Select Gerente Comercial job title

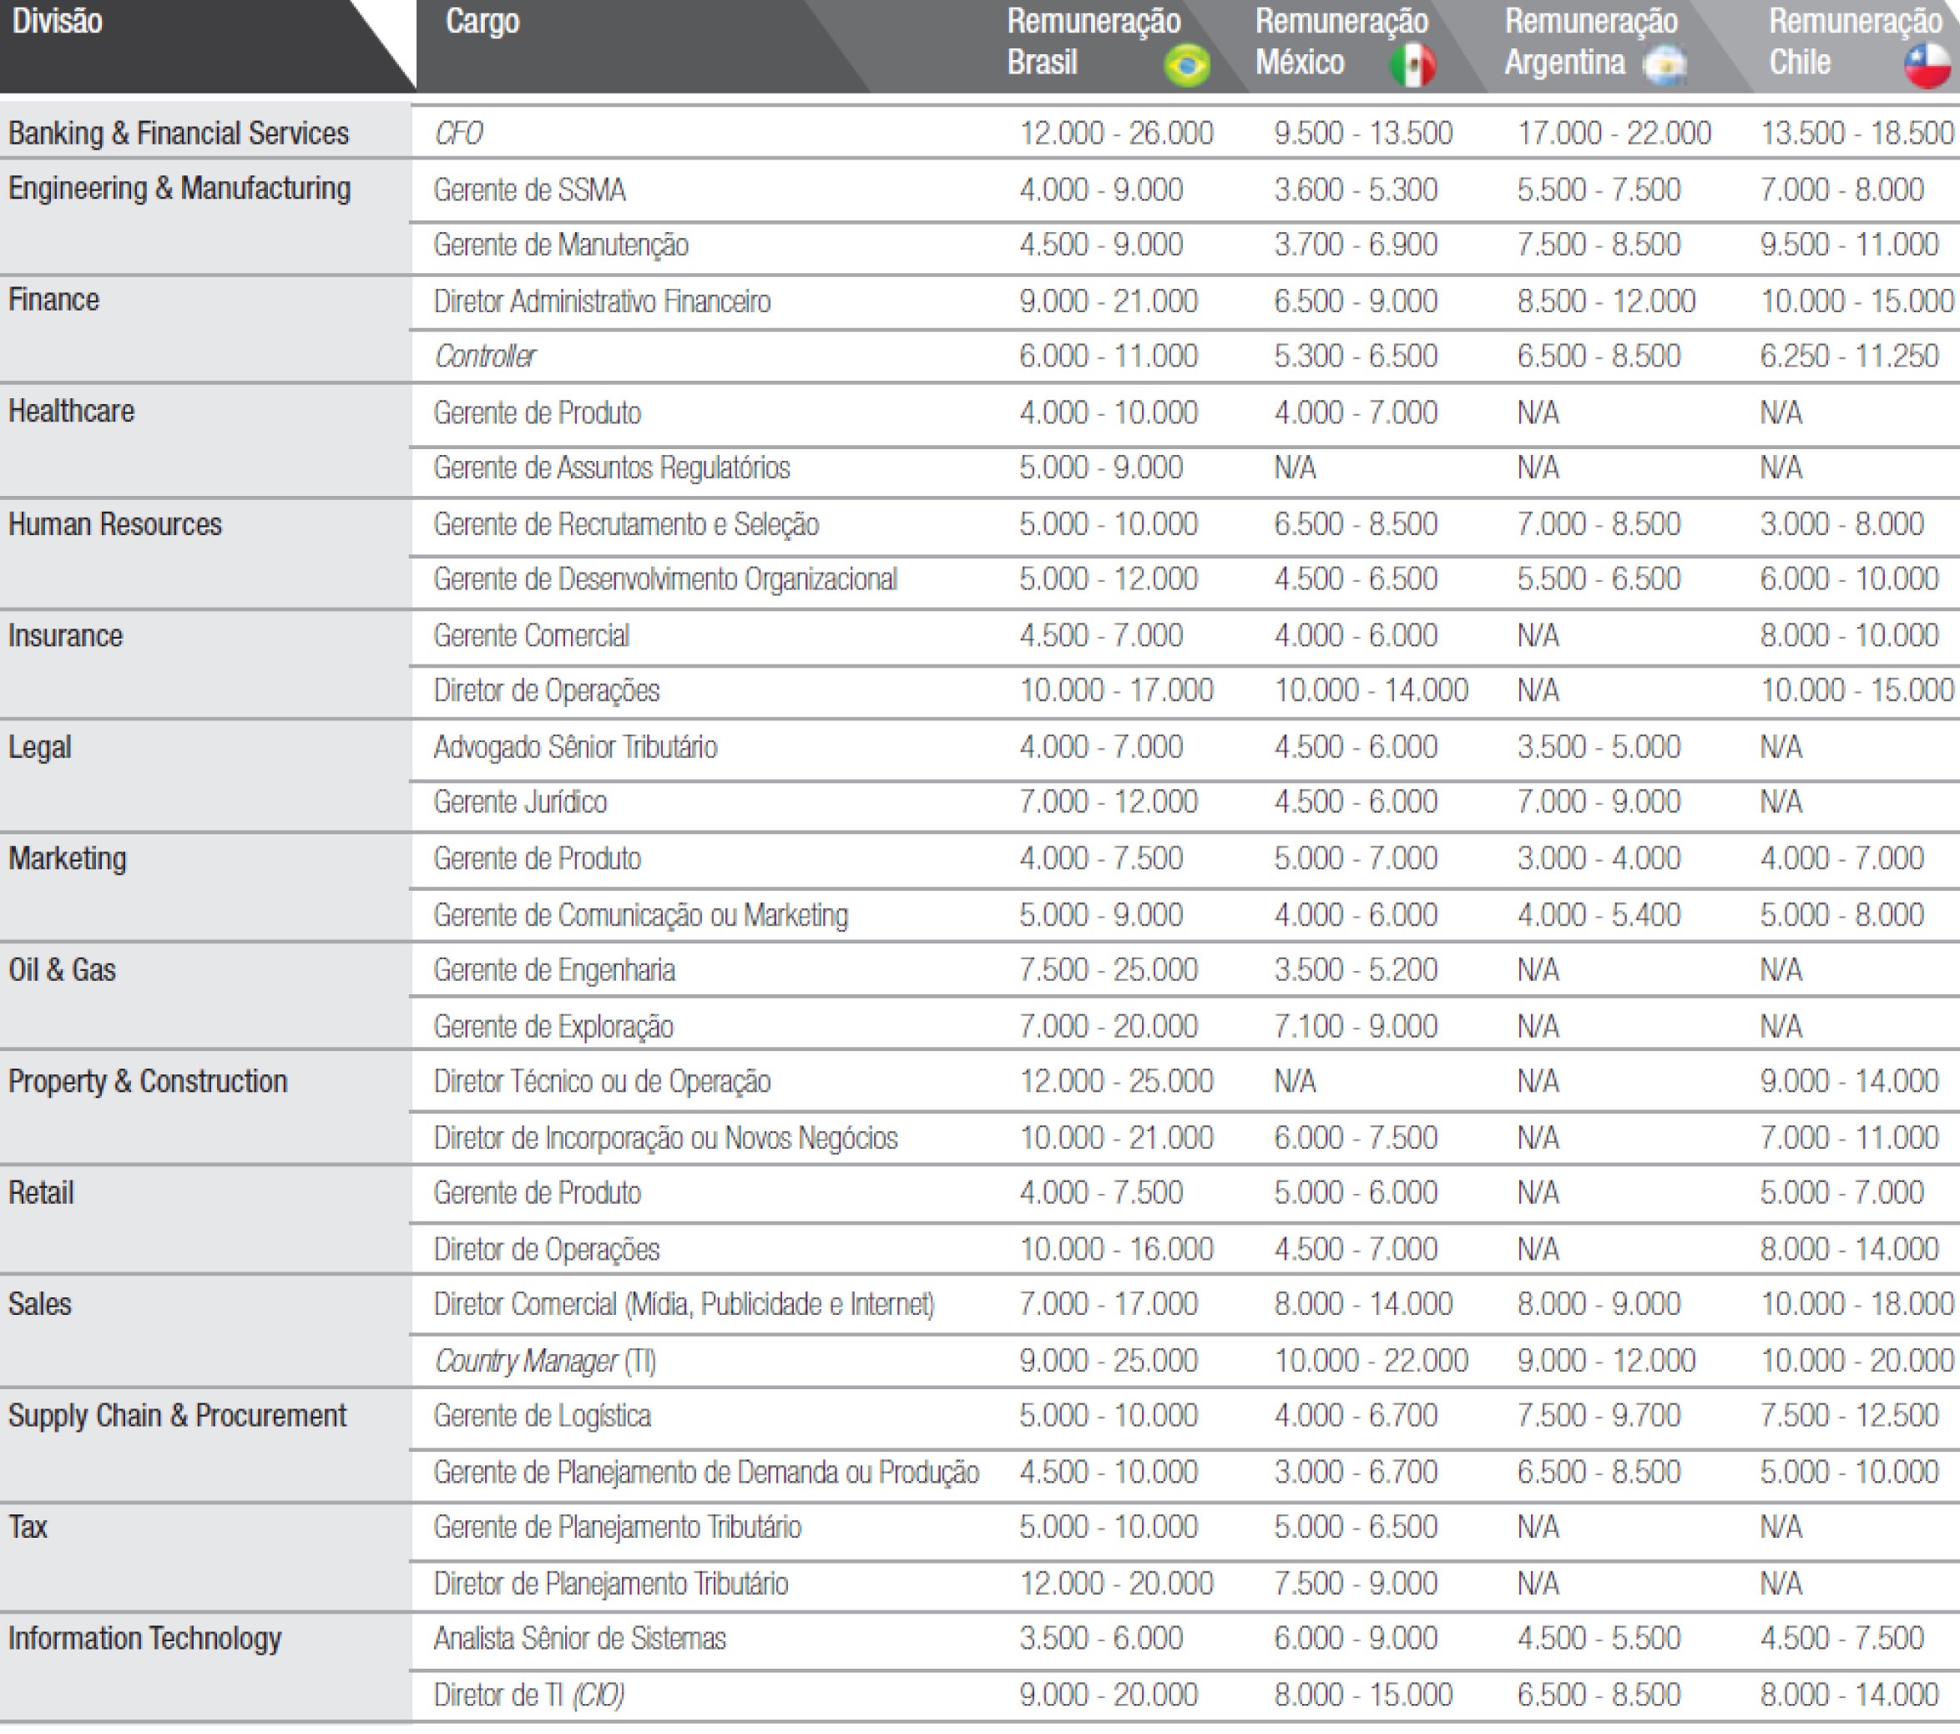coord(531,636)
